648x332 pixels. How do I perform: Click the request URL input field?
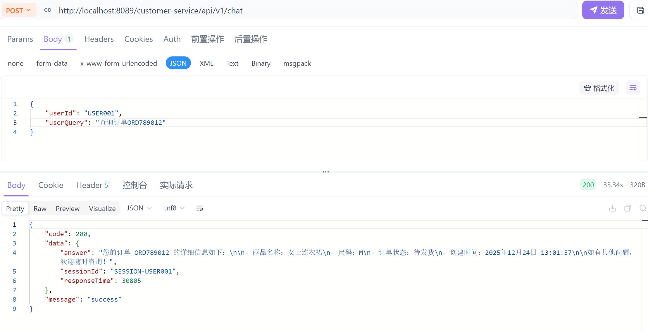[292, 11]
